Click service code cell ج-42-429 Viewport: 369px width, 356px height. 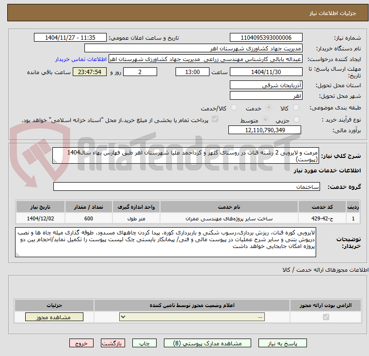[x=322, y=218]
